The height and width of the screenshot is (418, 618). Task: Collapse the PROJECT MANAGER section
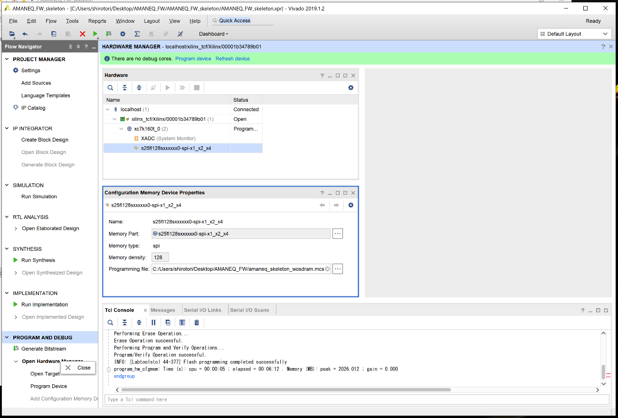(7, 59)
